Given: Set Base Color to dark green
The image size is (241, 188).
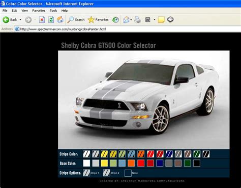Looking at the screenshot, I should 188,163.
